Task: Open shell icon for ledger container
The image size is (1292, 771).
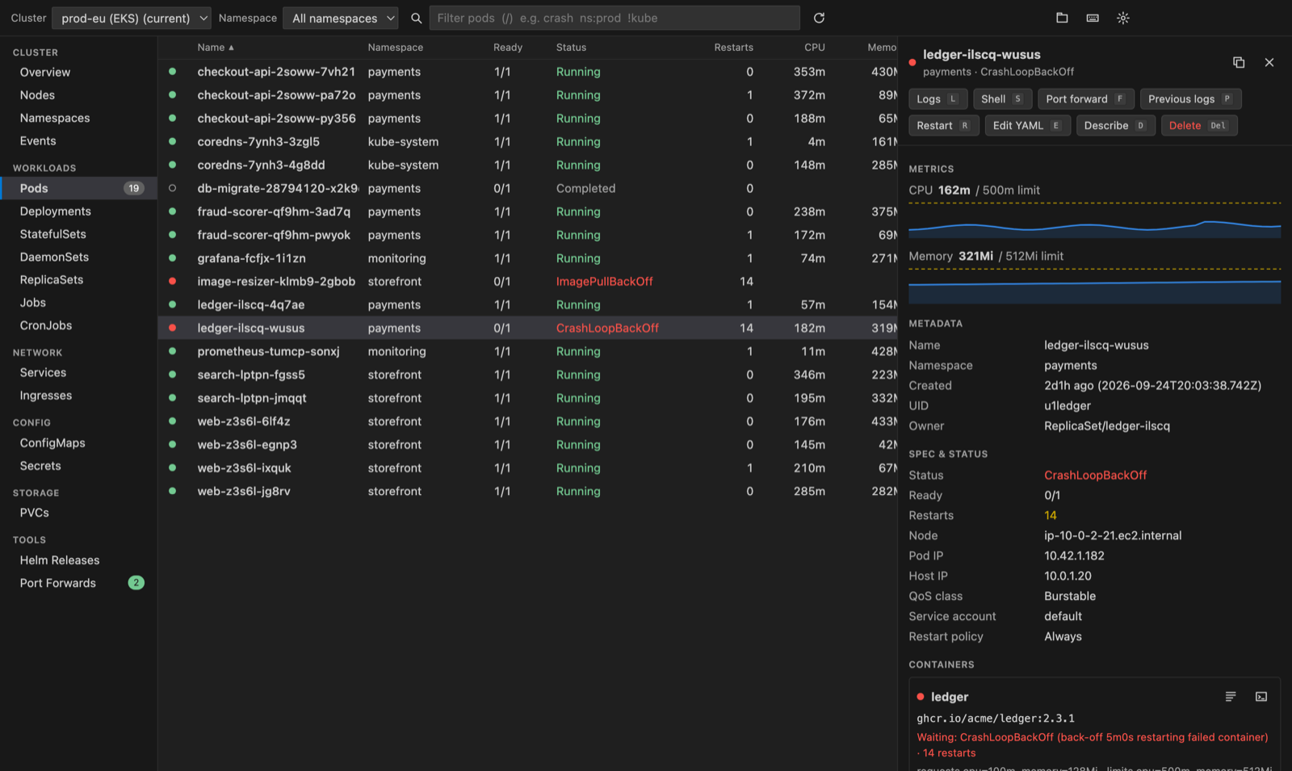Action: click(x=1261, y=697)
